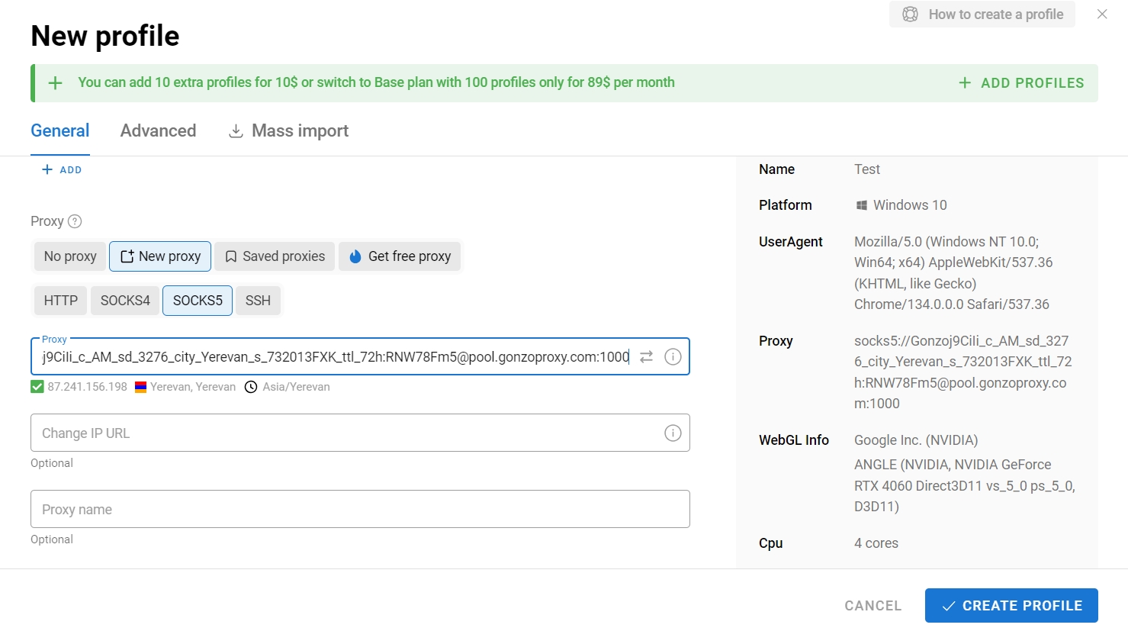Click info icon in Change IP URL field

click(x=673, y=433)
